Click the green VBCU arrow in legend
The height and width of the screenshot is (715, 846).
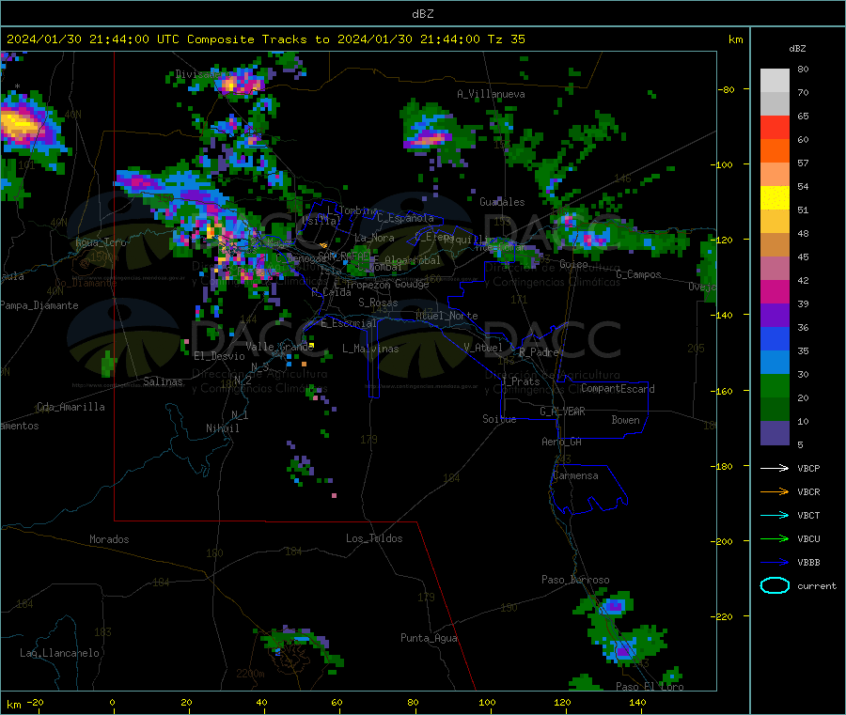(x=775, y=538)
